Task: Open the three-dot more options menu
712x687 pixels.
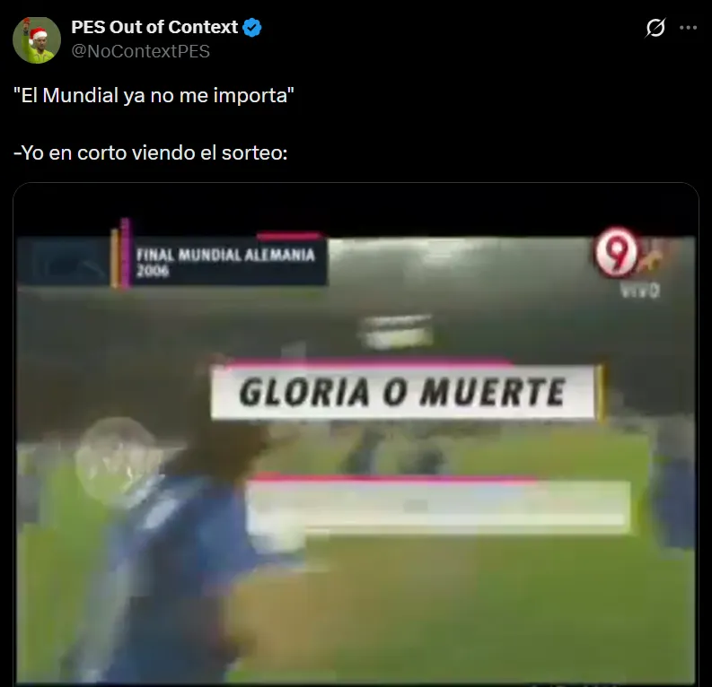Action: tap(688, 28)
